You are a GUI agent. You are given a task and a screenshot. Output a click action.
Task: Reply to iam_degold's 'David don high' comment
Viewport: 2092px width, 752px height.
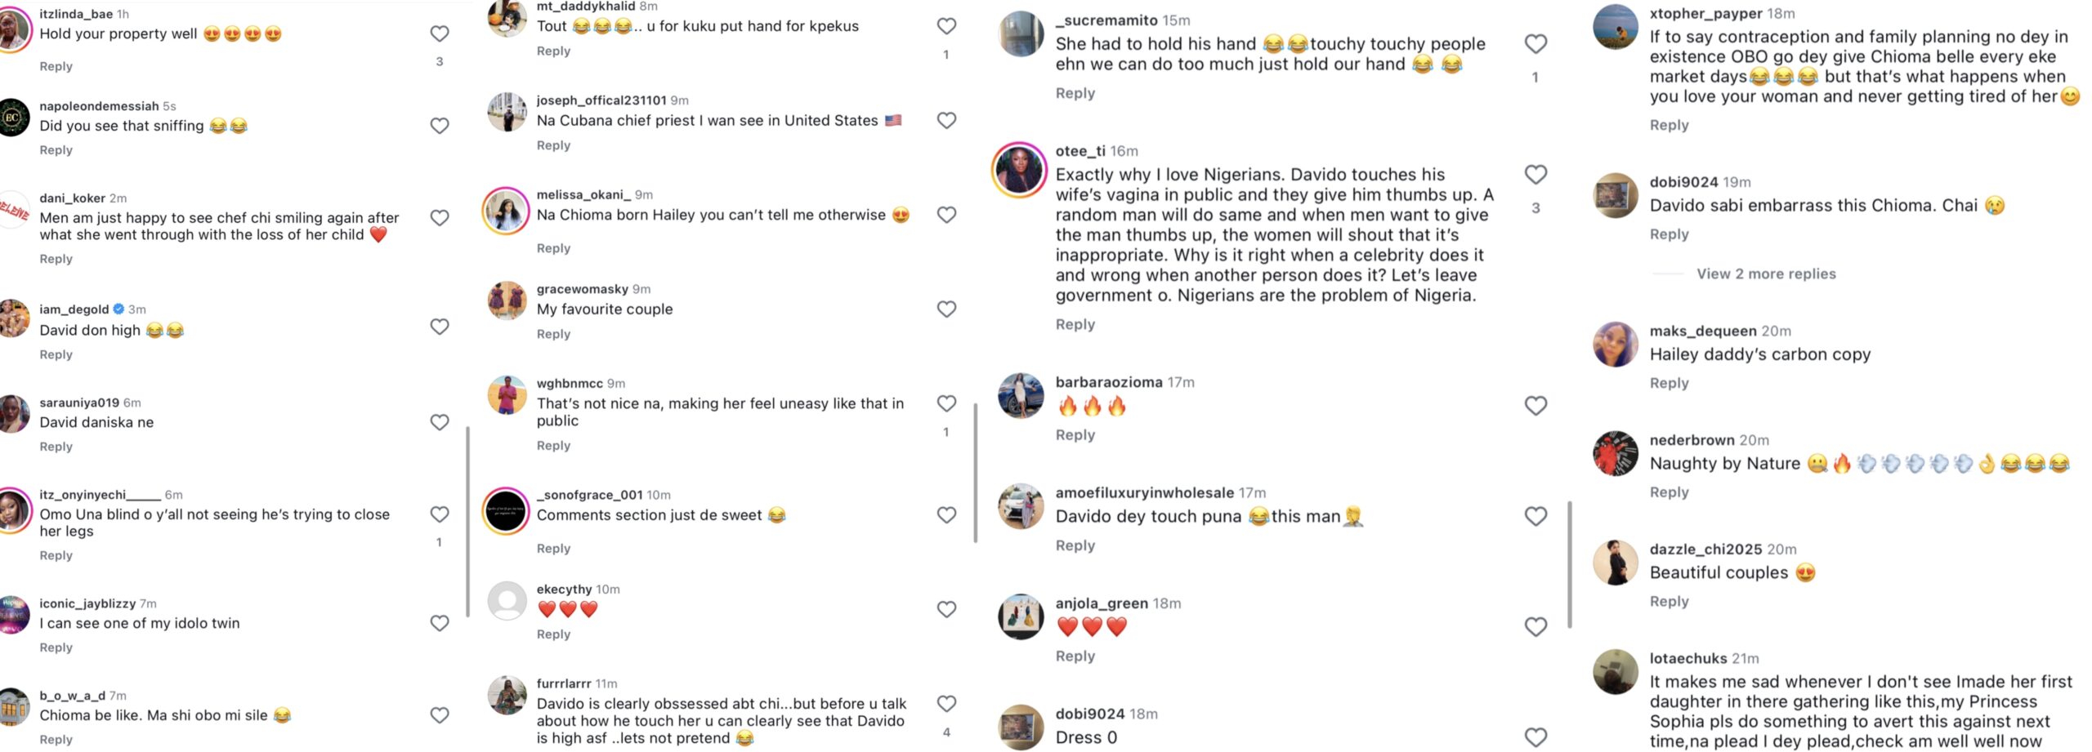(x=56, y=354)
